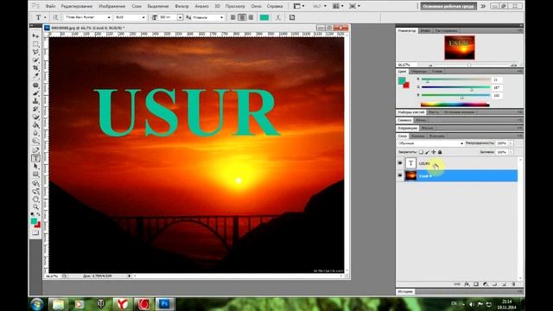The image size is (553, 311).
Task: Select the Lasso tool
Action: [x=35, y=52]
